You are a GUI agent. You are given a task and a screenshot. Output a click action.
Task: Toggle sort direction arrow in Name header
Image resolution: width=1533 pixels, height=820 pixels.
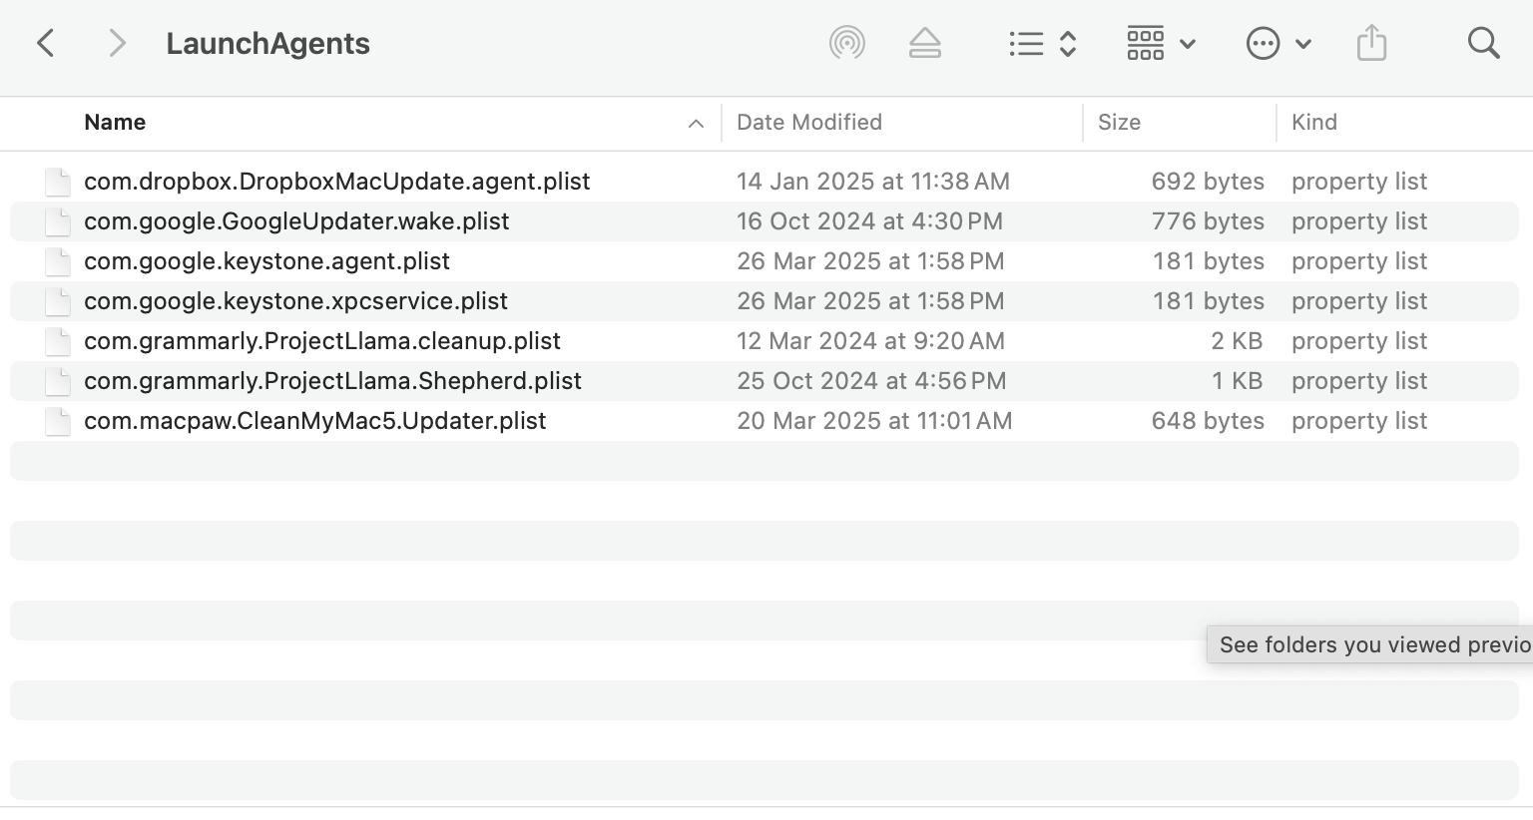[x=696, y=124]
